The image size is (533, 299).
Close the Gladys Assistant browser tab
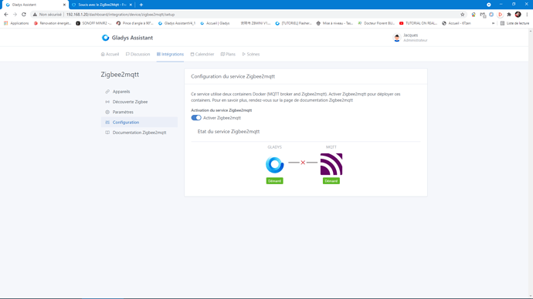pyautogui.click(x=64, y=5)
